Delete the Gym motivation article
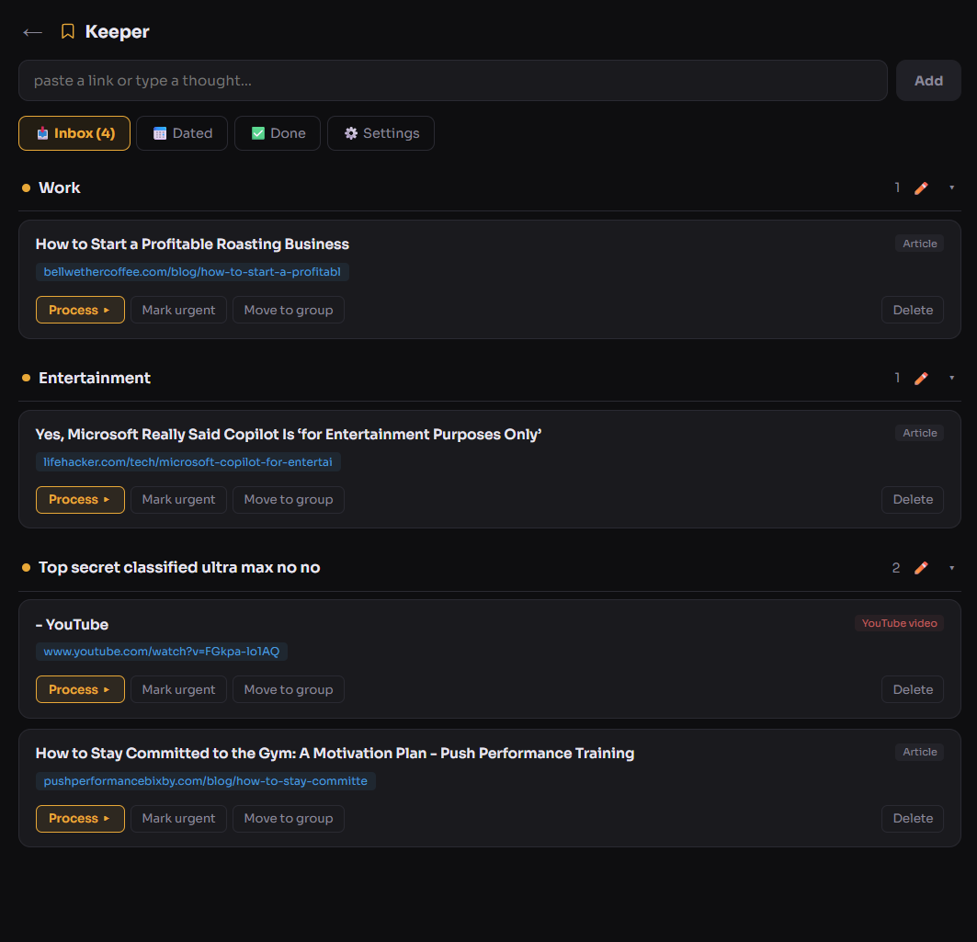The height and width of the screenshot is (942, 977). (x=912, y=818)
